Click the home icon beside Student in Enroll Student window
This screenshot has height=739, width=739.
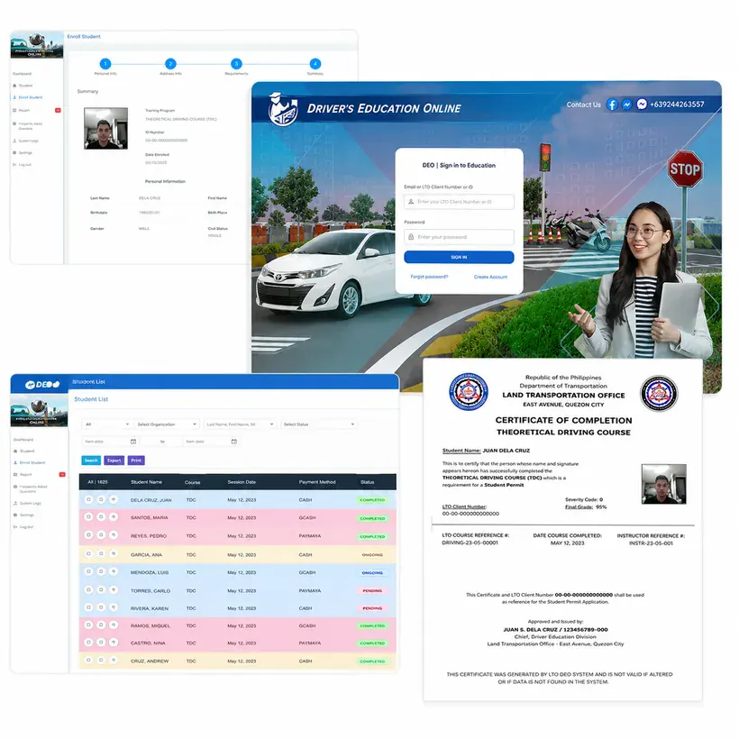tap(14, 86)
